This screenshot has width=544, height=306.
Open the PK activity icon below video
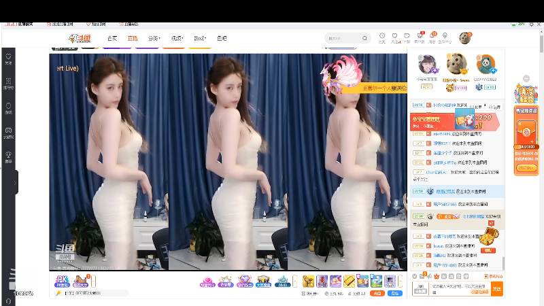62,281
